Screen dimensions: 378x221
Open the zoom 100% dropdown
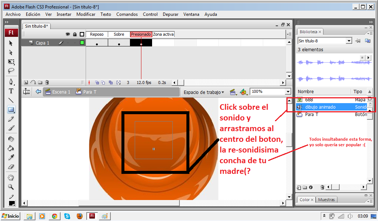coord(288,92)
